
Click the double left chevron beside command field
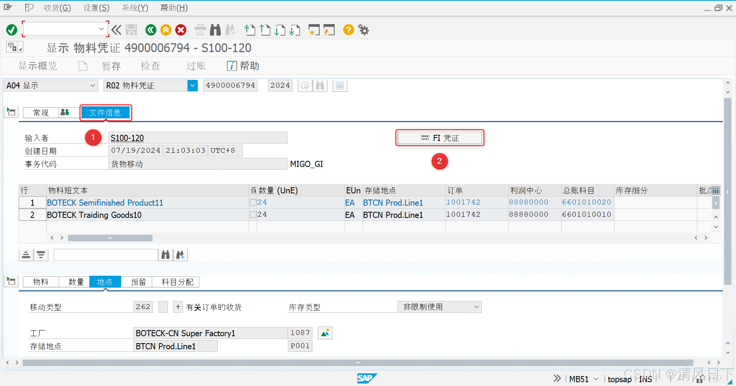coord(117,30)
